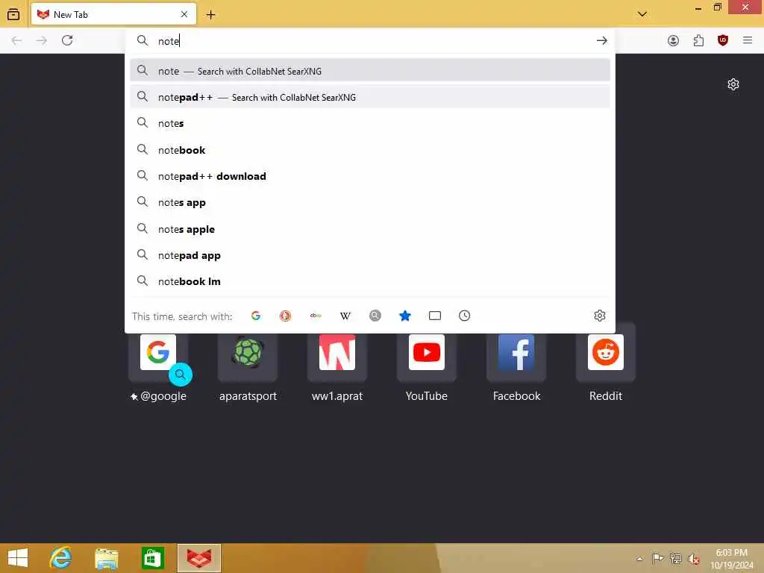Show hidden system tray icons

click(x=639, y=559)
